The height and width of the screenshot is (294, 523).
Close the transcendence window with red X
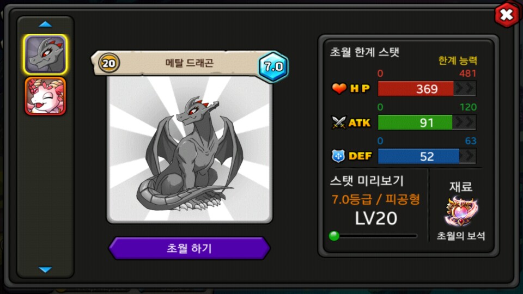pos(506,15)
